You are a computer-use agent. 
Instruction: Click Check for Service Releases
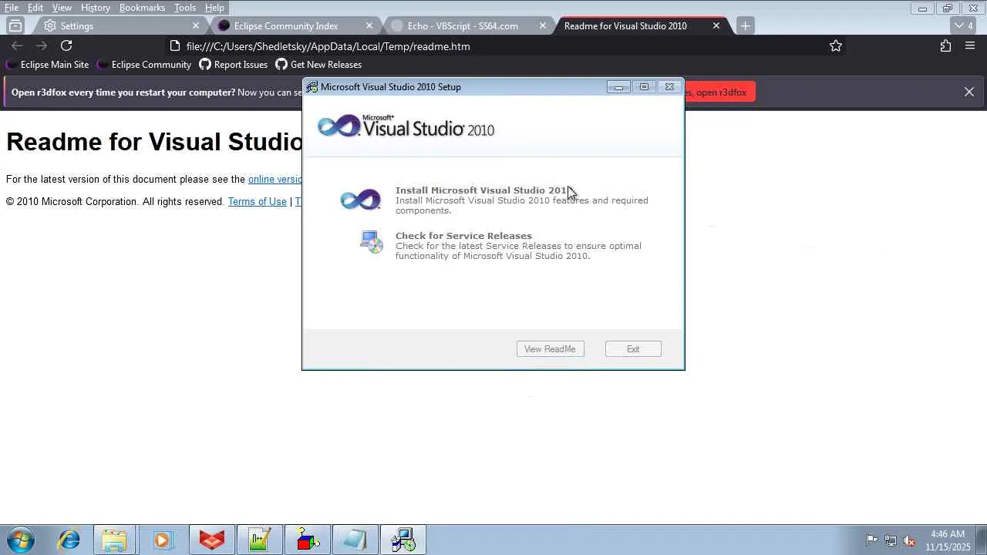pos(463,236)
